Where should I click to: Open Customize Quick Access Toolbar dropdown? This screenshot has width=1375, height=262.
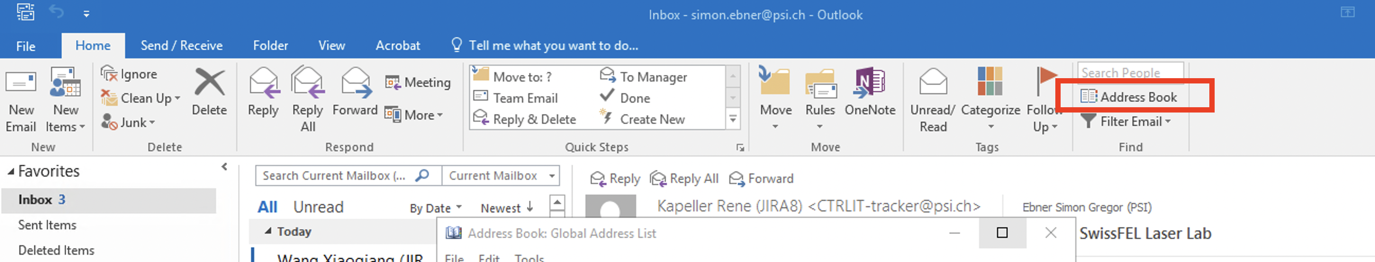click(x=86, y=14)
